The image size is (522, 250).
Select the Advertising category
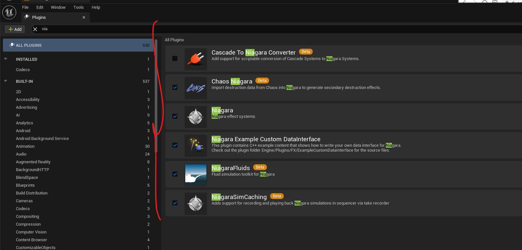point(78,107)
